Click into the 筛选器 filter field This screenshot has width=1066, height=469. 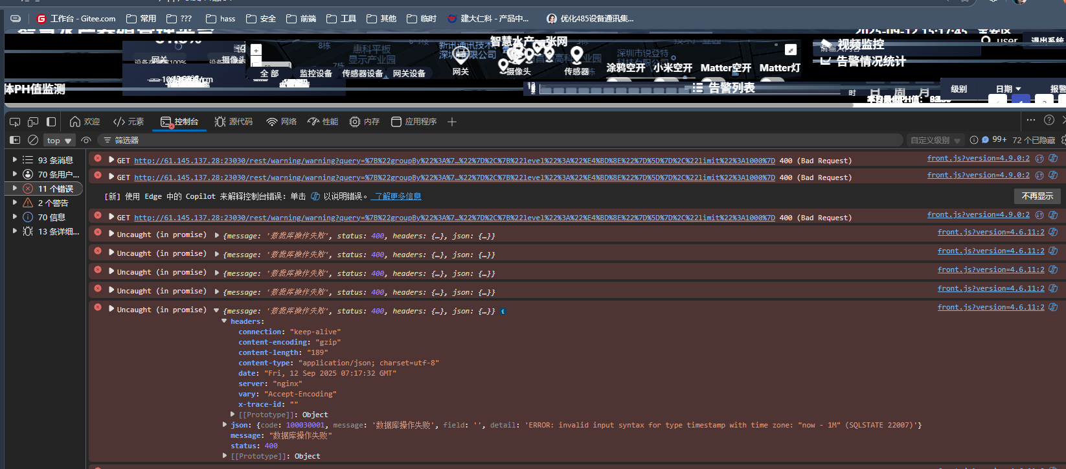500,140
